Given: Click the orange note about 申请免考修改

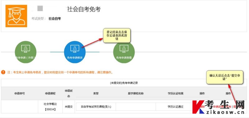Looking at the screenshot, I should click(x=60, y=72).
